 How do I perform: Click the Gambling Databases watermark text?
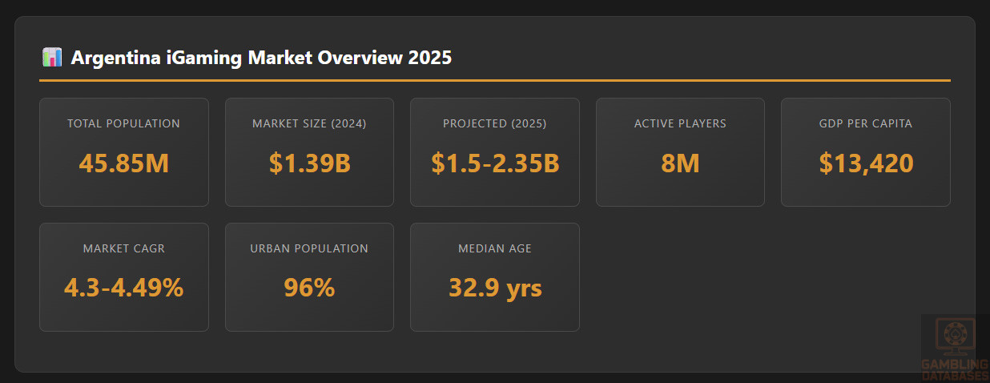coord(954,369)
